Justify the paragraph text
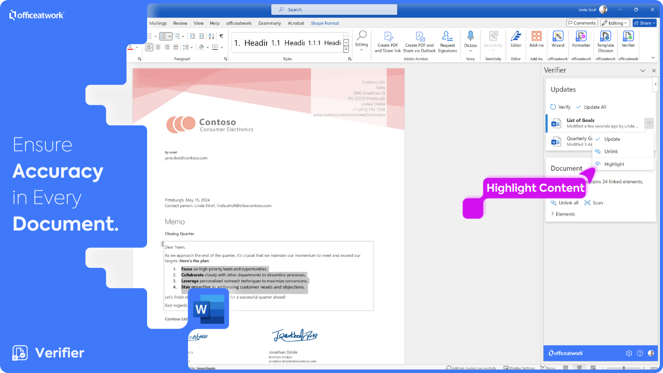Image resolution: width=663 pixels, height=373 pixels. click(176, 47)
